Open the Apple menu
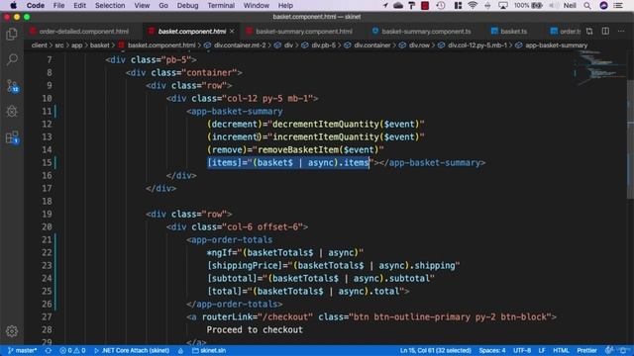The height and width of the screenshot is (356, 634). [13, 5]
